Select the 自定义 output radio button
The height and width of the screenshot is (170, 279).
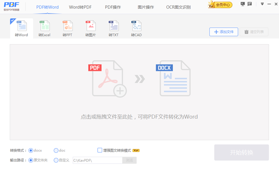click(56, 160)
